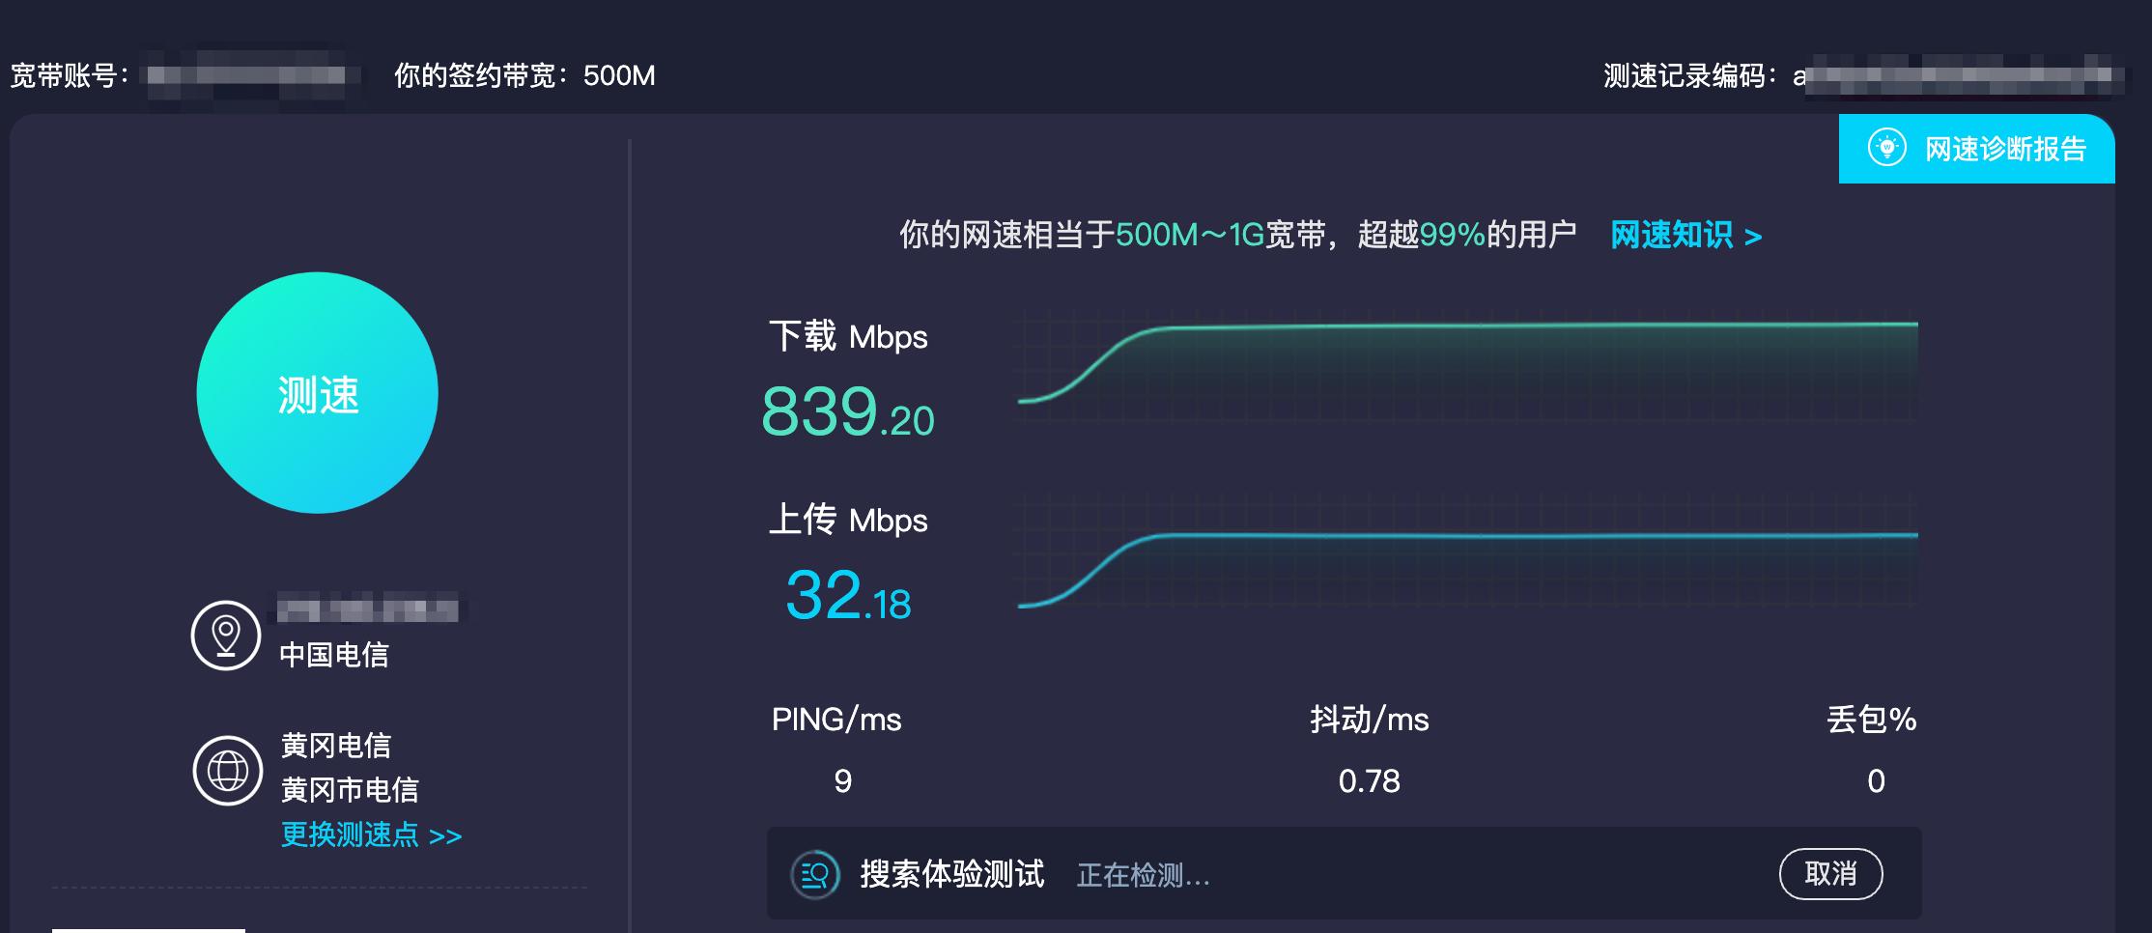Click the globe icon next to 黄冈电信
Screen dimensions: 2152x933
point(228,768)
